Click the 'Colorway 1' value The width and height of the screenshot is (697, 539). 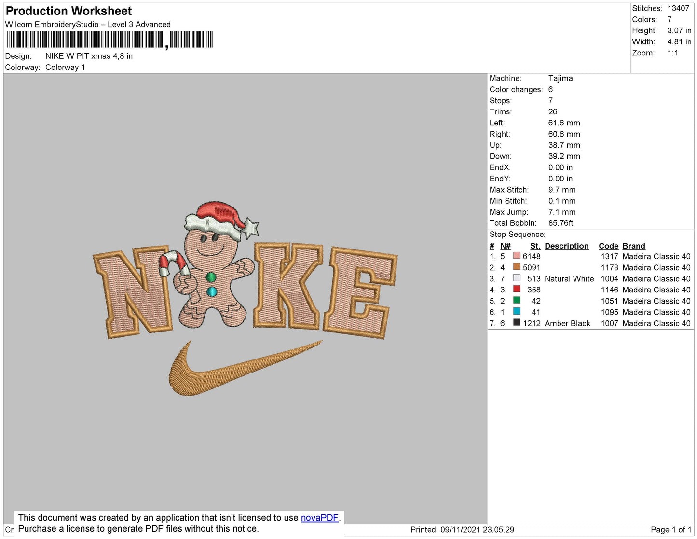click(65, 67)
